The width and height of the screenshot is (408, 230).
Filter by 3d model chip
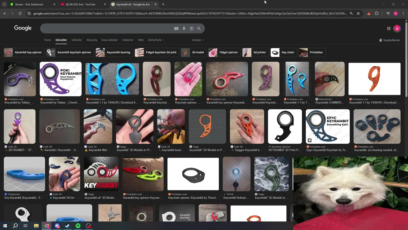click(x=194, y=52)
